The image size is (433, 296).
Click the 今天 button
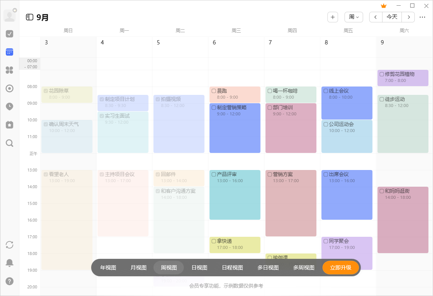[392, 17]
